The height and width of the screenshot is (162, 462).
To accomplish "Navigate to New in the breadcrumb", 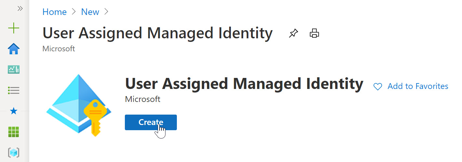I will click(x=90, y=12).
